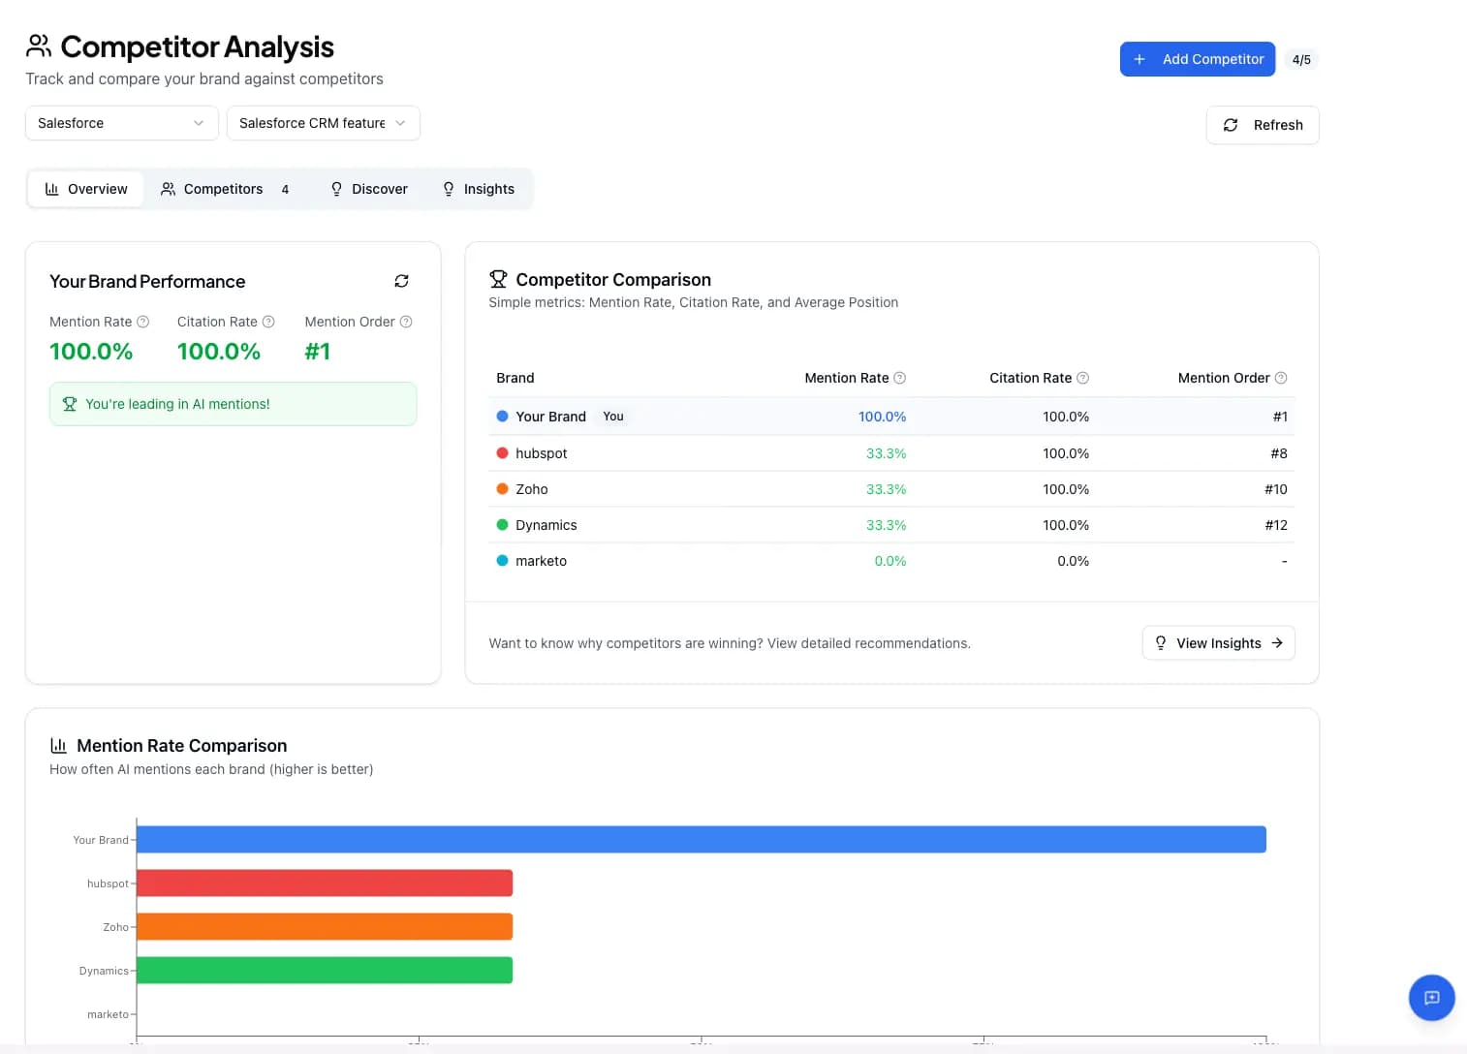Screen dimensions: 1467x1054
Task: Open the Discover tab
Action: click(369, 189)
